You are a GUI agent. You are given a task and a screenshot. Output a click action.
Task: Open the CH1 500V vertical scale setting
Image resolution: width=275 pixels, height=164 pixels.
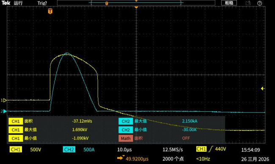click(x=36, y=150)
